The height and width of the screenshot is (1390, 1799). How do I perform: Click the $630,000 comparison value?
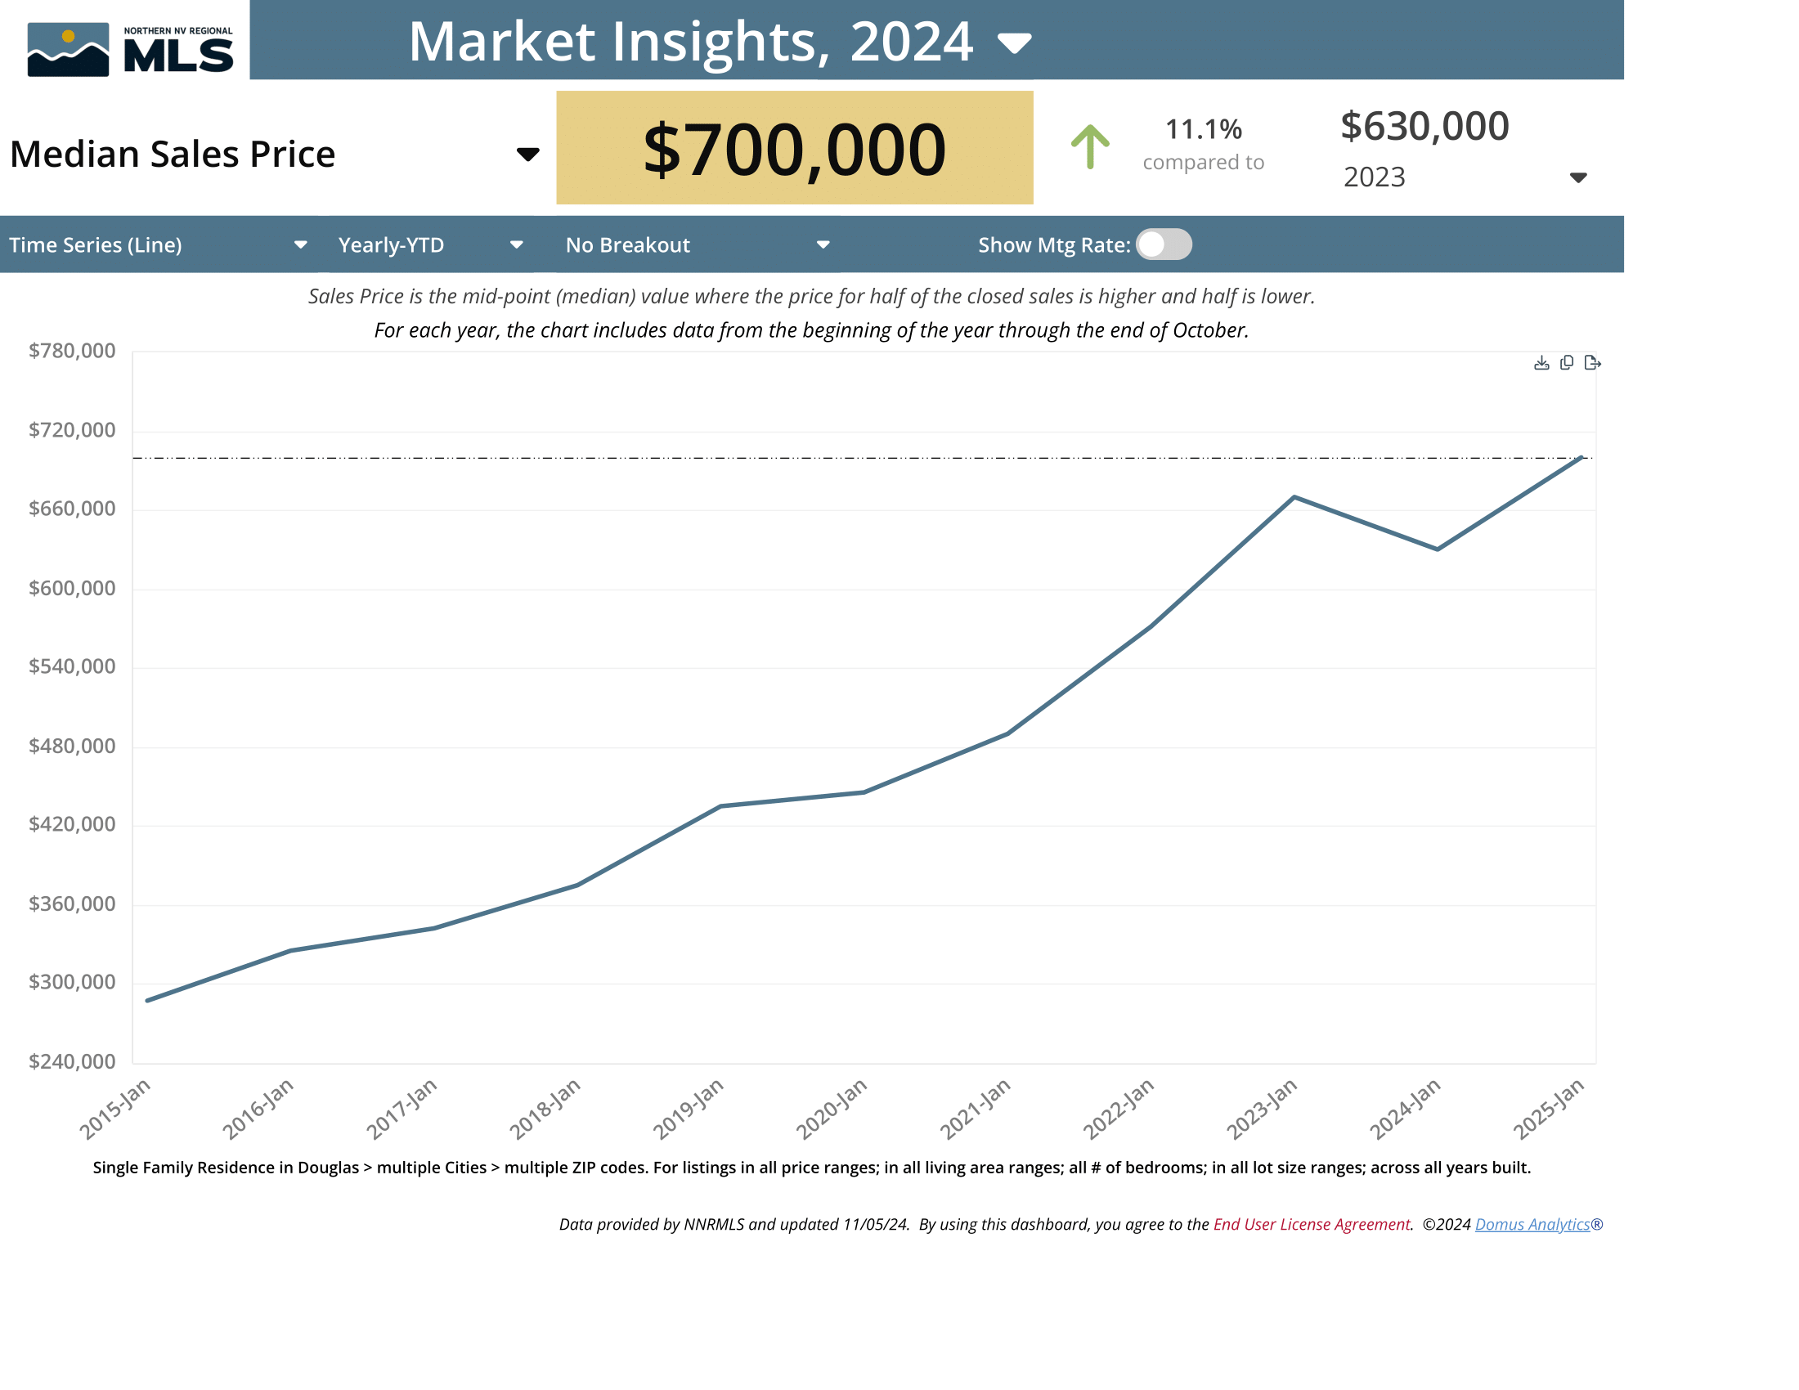click(x=1424, y=126)
